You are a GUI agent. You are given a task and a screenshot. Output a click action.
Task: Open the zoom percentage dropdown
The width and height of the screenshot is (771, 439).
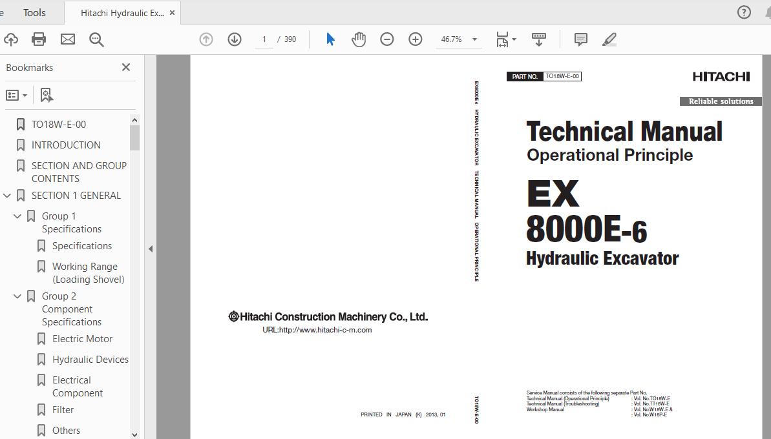(x=474, y=39)
